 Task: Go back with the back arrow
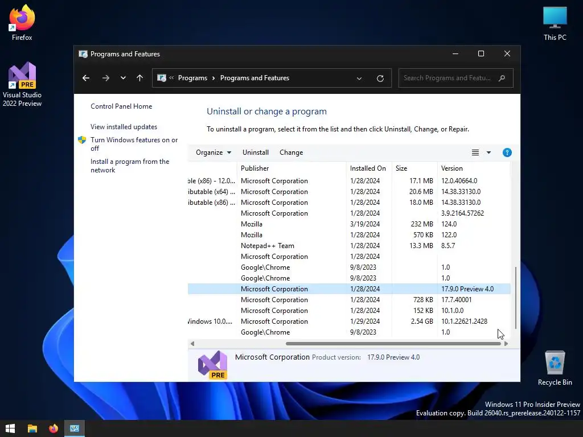point(86,78)
